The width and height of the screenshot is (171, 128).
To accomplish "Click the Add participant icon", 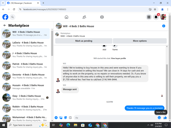I will click(x=104, y=46).
